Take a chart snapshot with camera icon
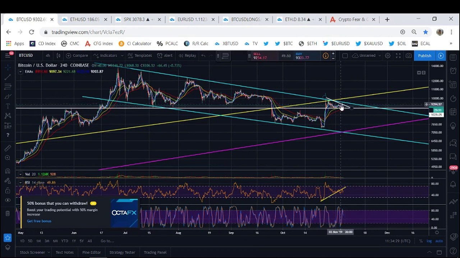Screen dimensions: 460x258 point(409,56)
